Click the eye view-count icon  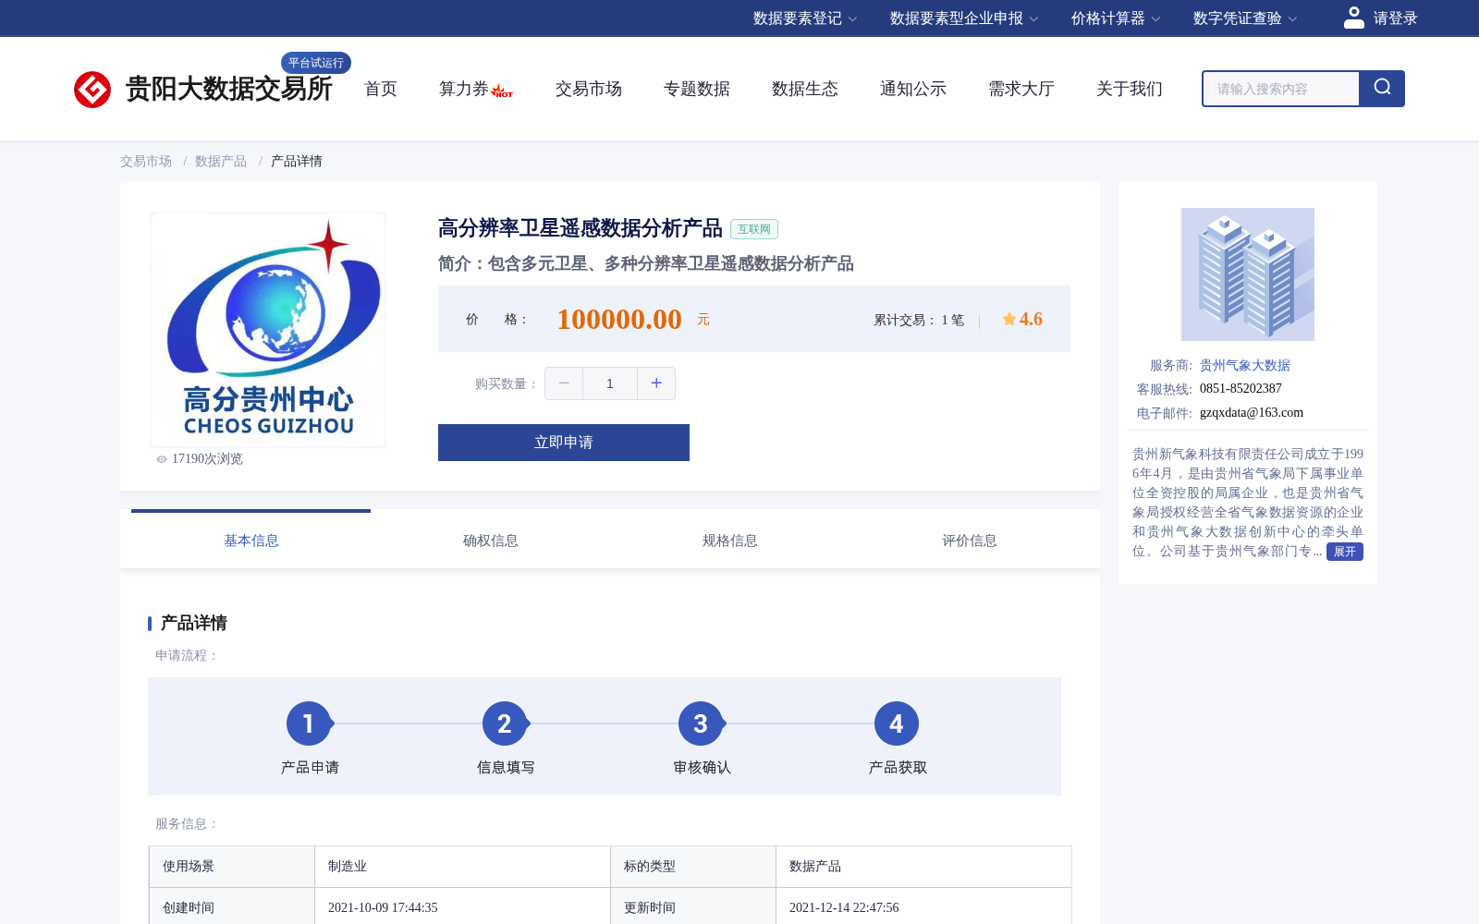(162, 459)
